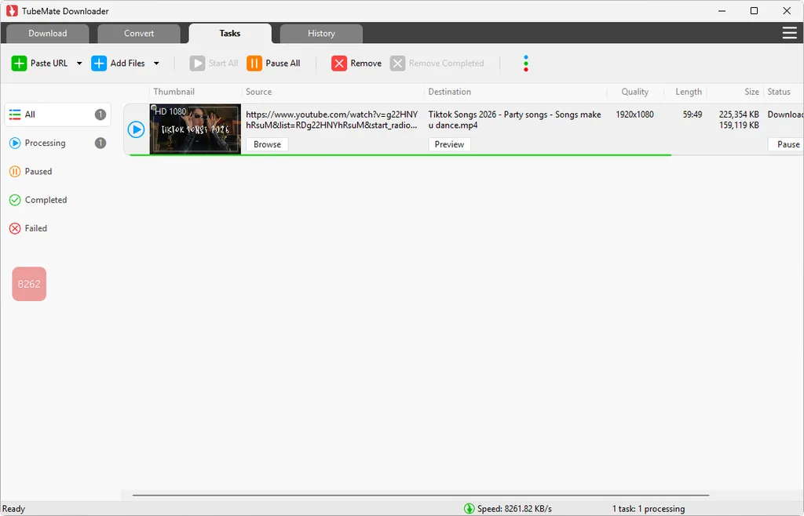Click the Thumbnail column header
Image resolution: width=804 pixels, height=516 pixels.
coord(174,93)
